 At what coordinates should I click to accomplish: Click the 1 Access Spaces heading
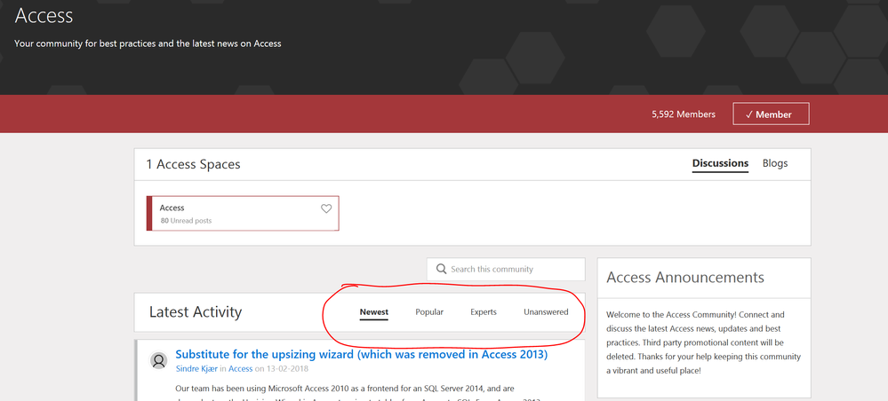[193, 165]
